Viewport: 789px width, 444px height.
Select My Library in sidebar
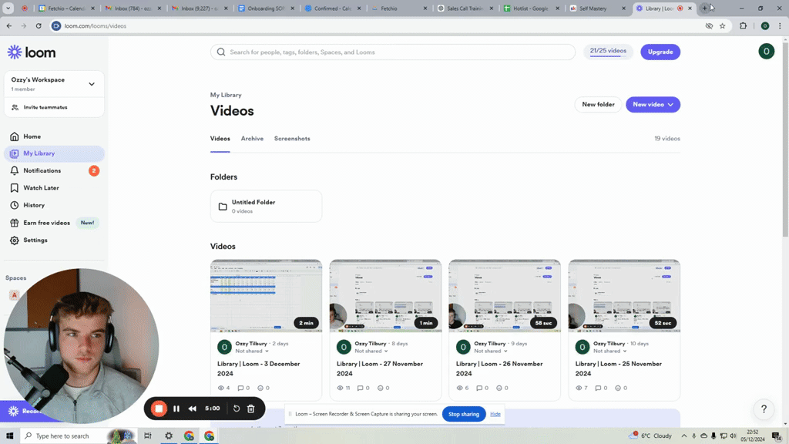(54, 153)
